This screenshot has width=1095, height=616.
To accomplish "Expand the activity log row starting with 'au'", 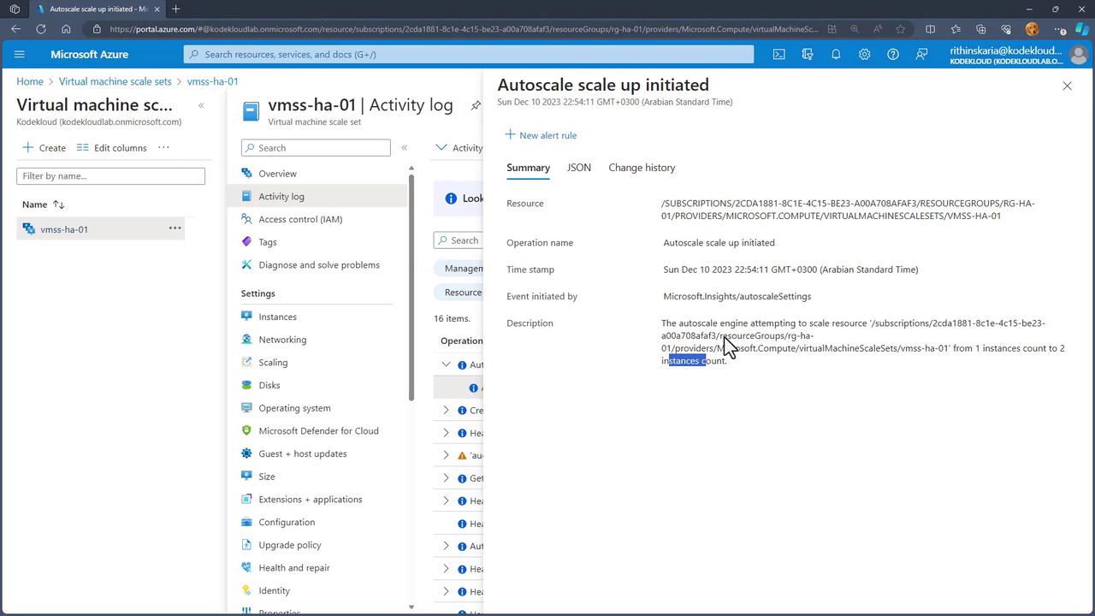I will pos(446,455).
